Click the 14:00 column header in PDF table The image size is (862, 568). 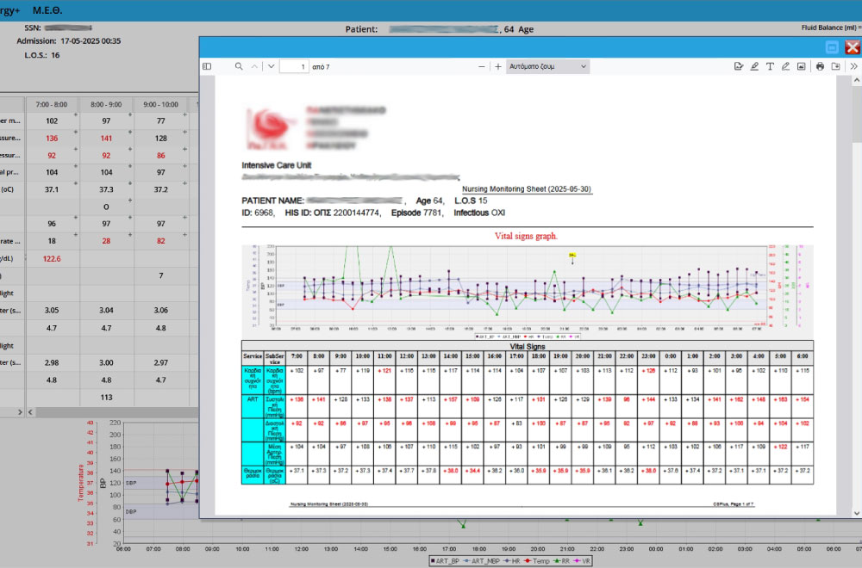coord(450,356)
